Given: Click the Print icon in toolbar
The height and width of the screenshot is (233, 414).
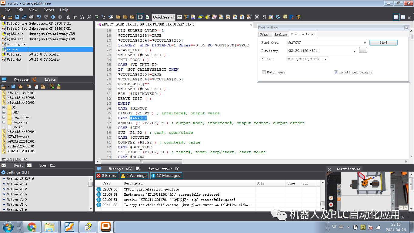Looking at the screenshot, I should click(31, 17).
